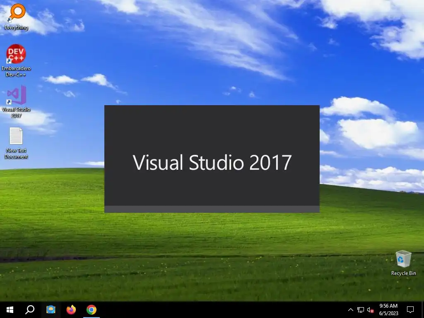
Task: Open the Everything search shortcut
Action: [x=16, y=17]
